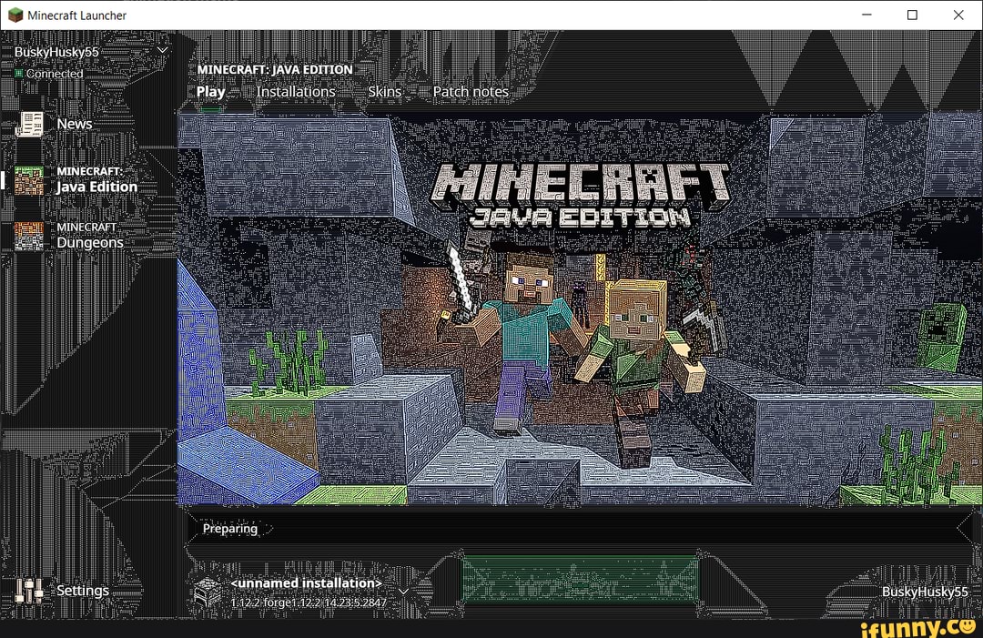Open the News panel icon
Screen dimensions: 983x638
[28, 124]
